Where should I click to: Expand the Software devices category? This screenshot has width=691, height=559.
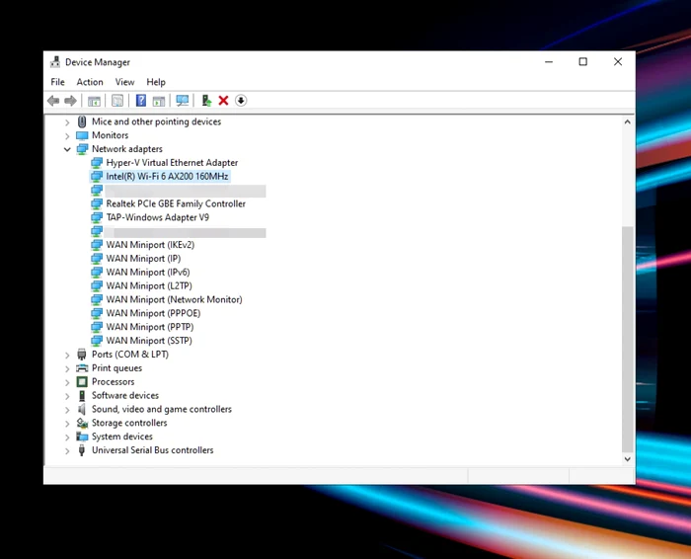click(67, 396)
